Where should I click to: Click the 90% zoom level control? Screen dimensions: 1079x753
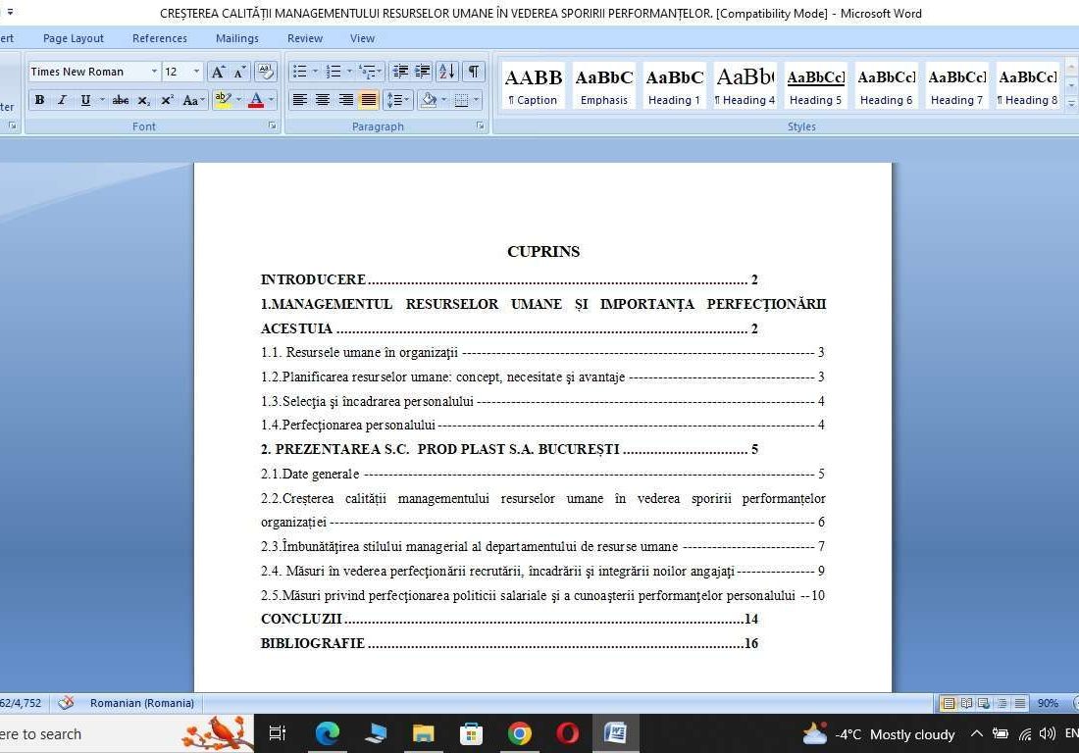click(1048, 703)
